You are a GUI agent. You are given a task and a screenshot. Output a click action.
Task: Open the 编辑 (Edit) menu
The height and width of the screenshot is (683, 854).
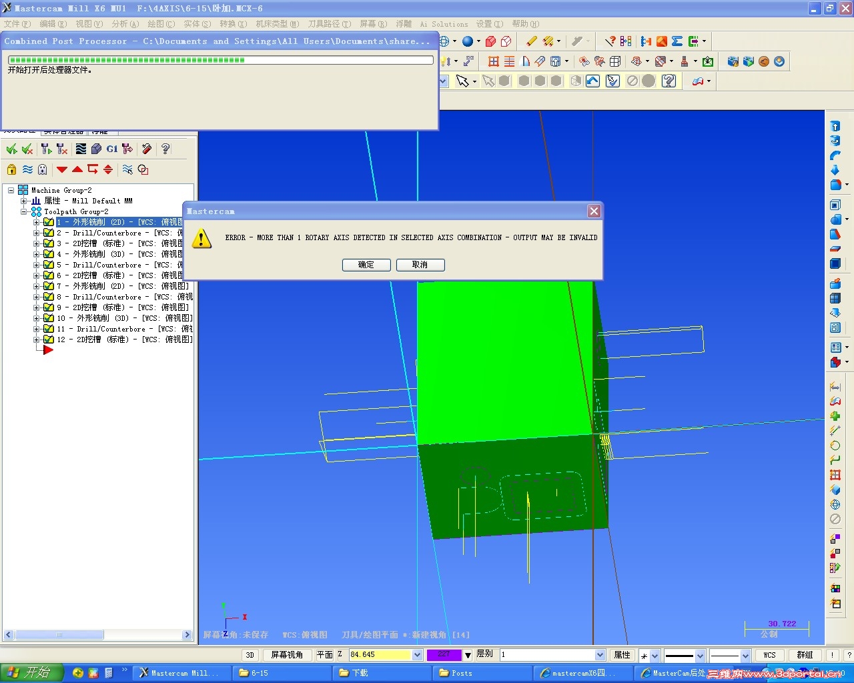53,24
